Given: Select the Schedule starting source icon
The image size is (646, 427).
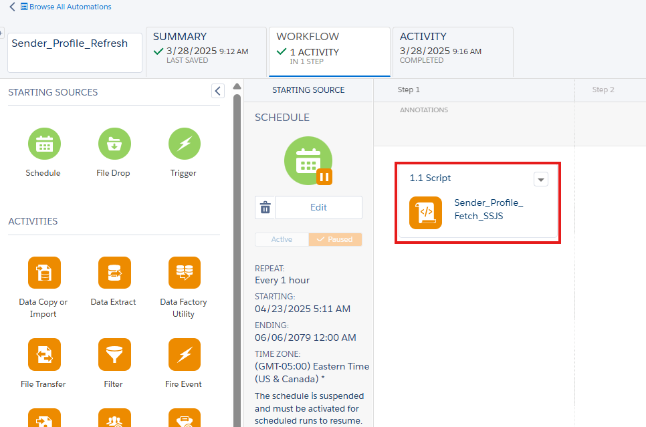Looking at the screenshot, I should pos(43,144).
